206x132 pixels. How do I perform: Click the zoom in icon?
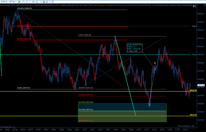click(27, 2)
